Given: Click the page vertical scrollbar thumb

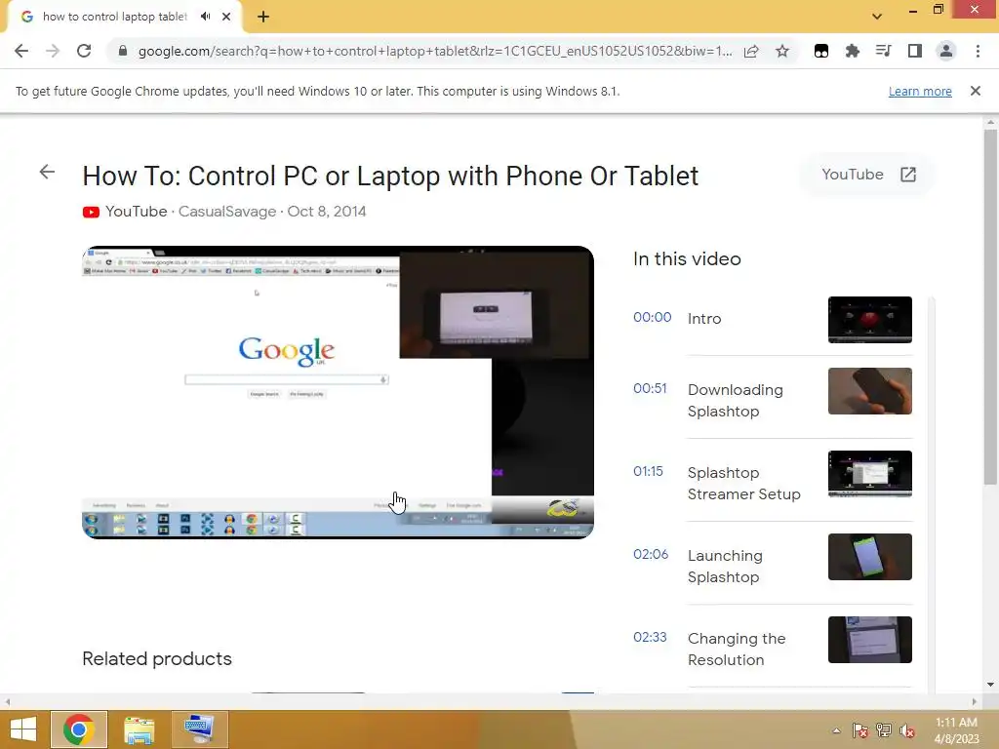Looking at the screenshot, I should 990,307.
